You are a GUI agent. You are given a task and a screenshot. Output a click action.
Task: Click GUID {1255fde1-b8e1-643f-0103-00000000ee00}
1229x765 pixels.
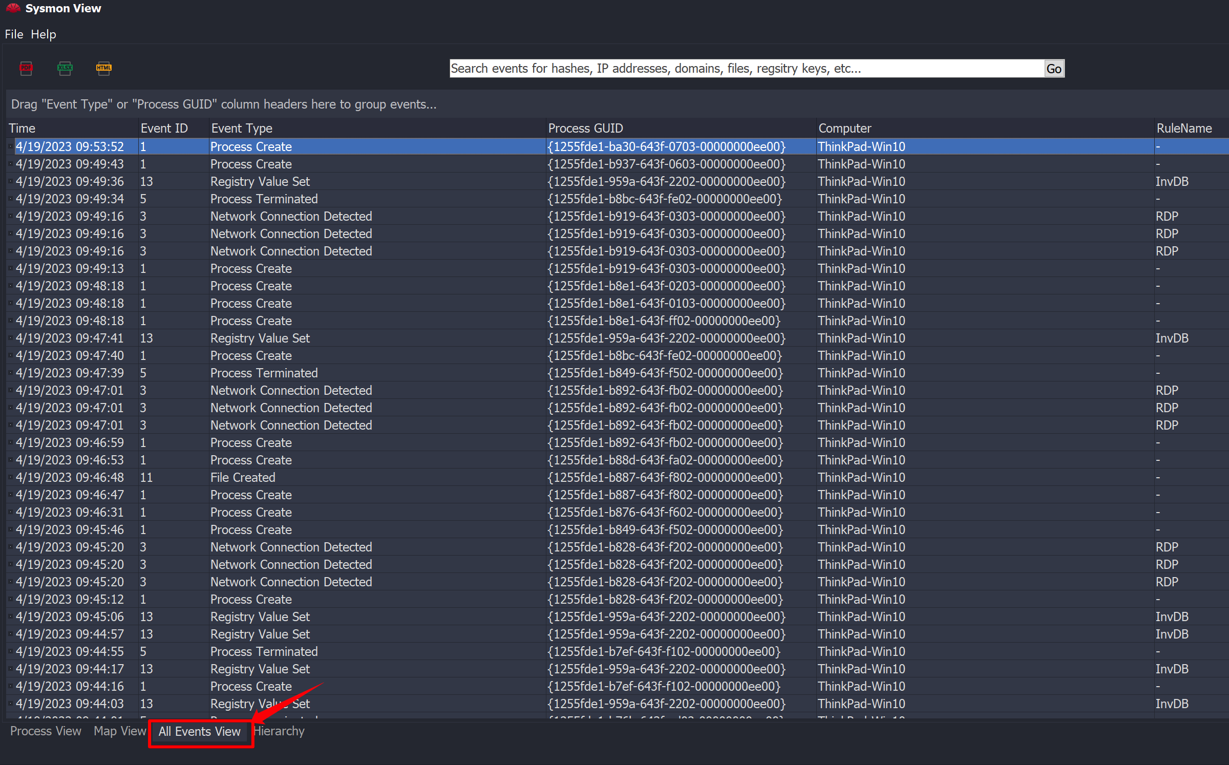tap(666, 303)
